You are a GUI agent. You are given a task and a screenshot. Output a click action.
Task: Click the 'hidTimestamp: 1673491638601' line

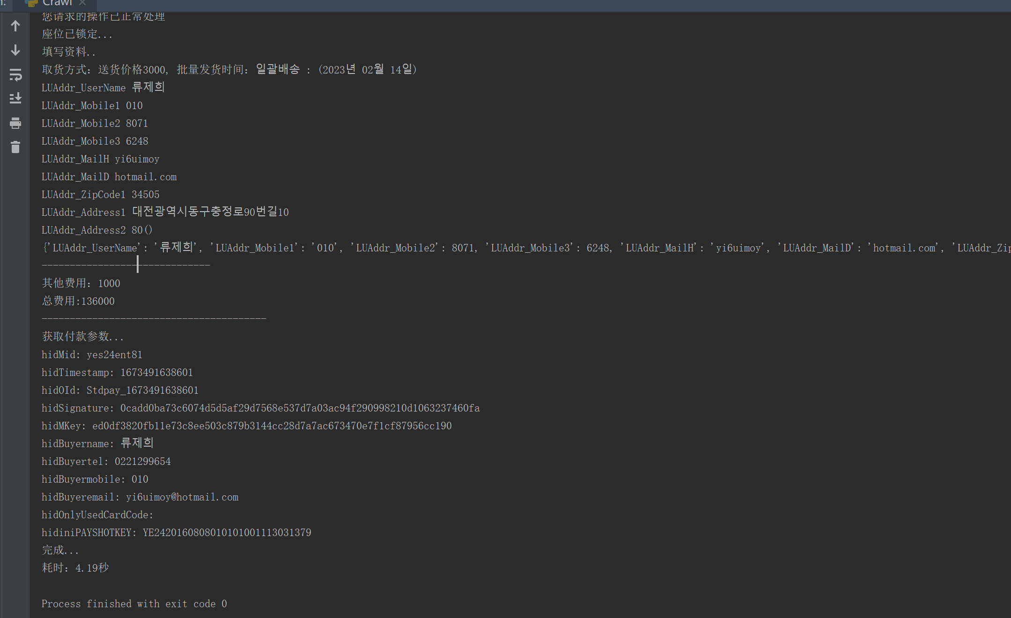coord(117,373)
